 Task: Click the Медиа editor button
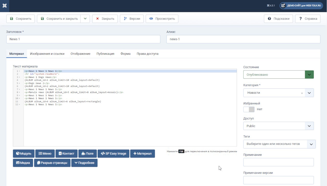[23, 163]
